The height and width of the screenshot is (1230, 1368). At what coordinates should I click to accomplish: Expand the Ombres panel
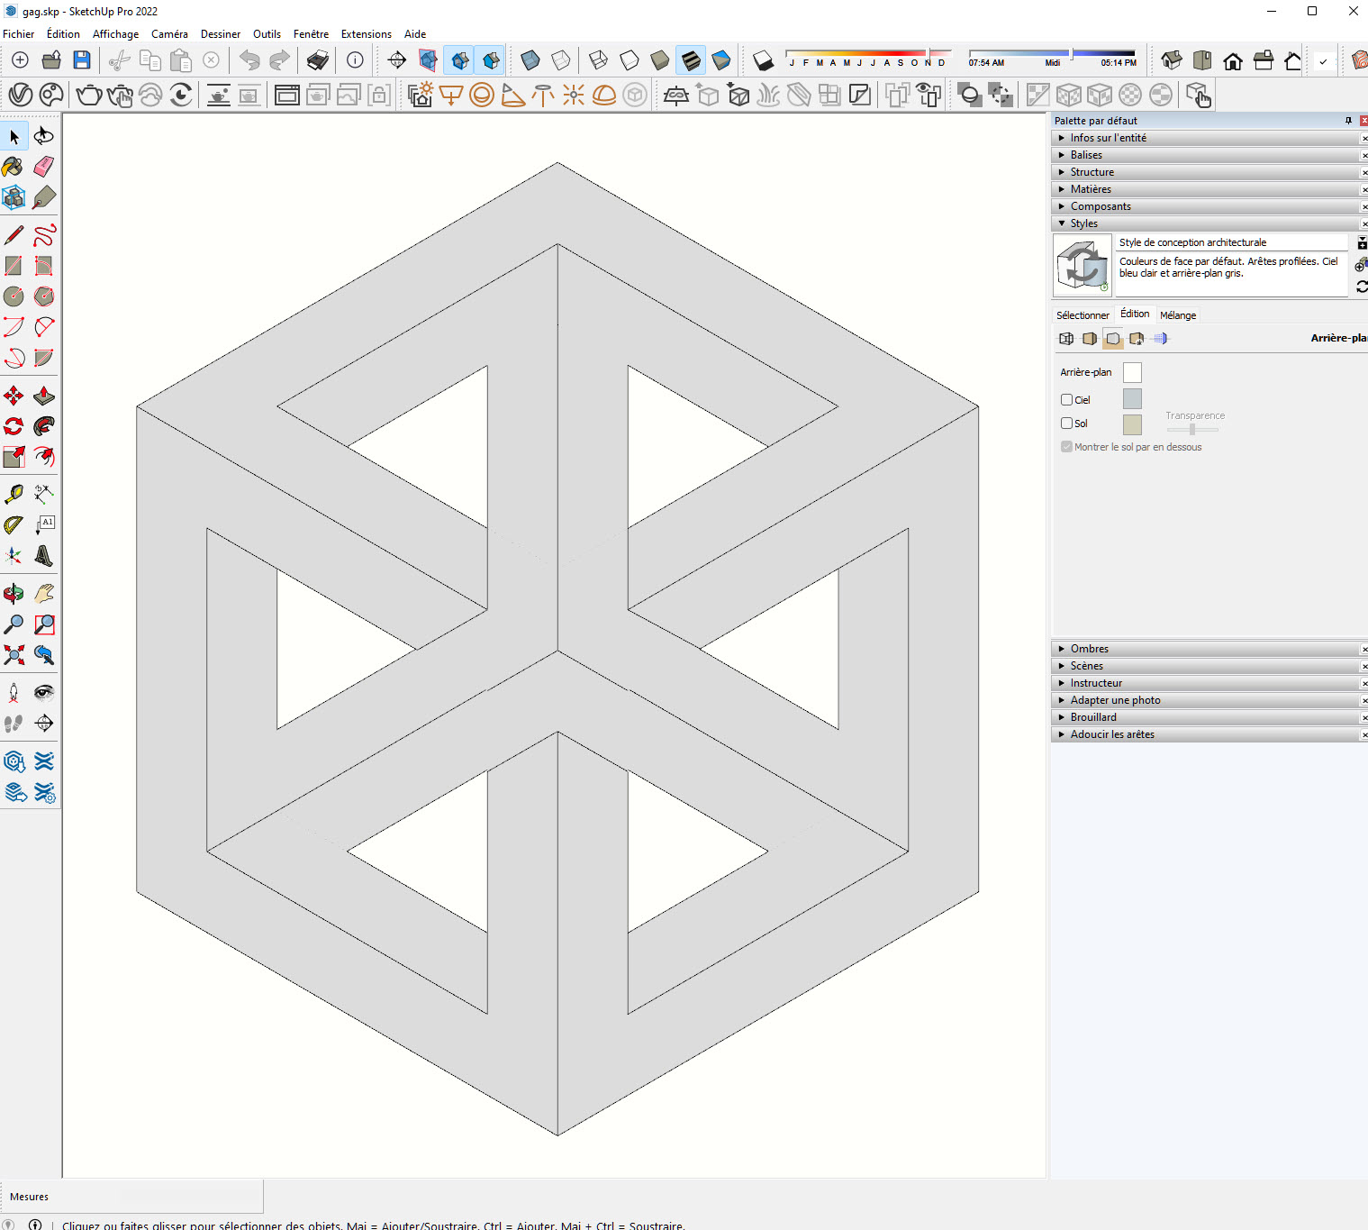click(1090, 649)
